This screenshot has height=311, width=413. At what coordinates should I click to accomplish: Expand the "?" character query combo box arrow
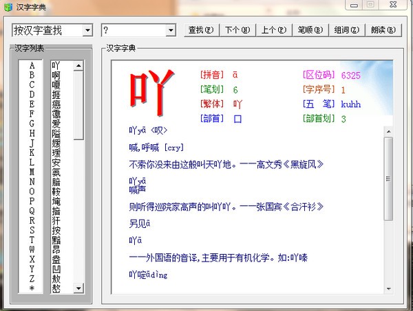tap(171, 30)
